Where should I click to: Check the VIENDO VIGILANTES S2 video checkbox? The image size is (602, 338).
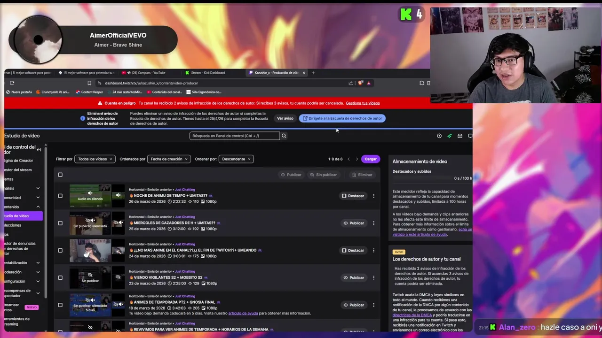point(60,277)
